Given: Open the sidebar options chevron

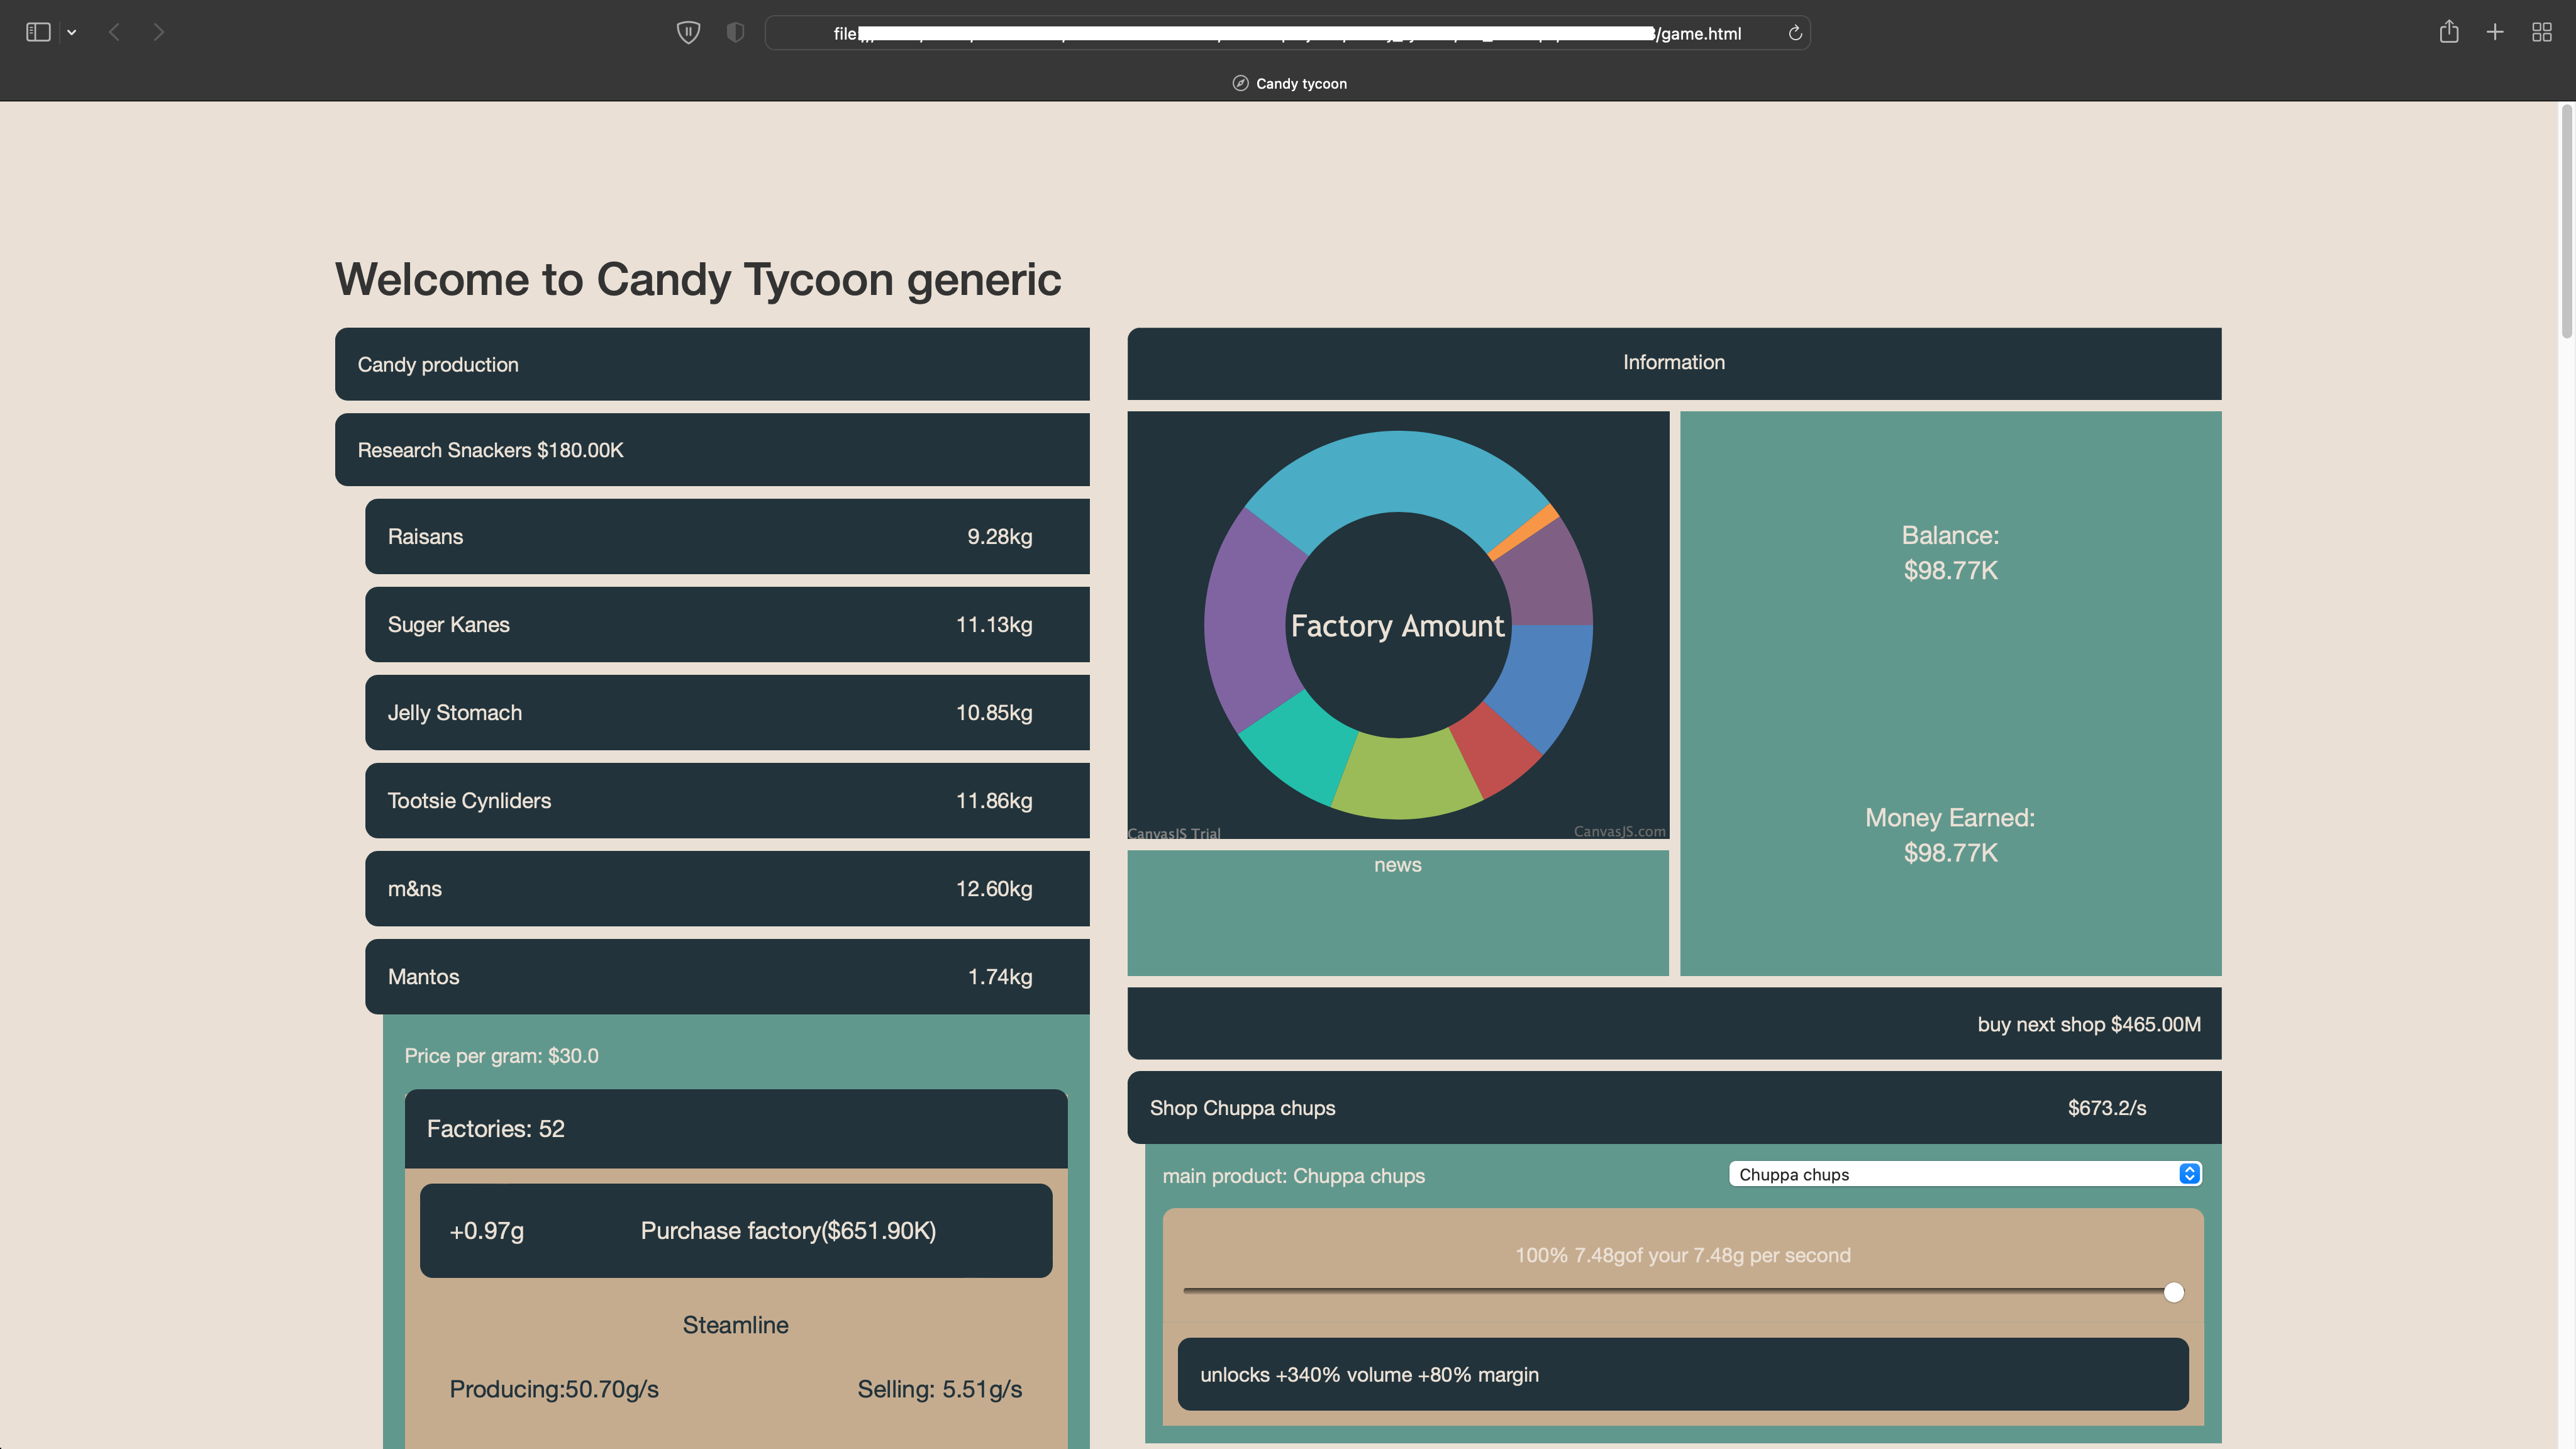Looking at the screenshot, I should pos(72,33).
